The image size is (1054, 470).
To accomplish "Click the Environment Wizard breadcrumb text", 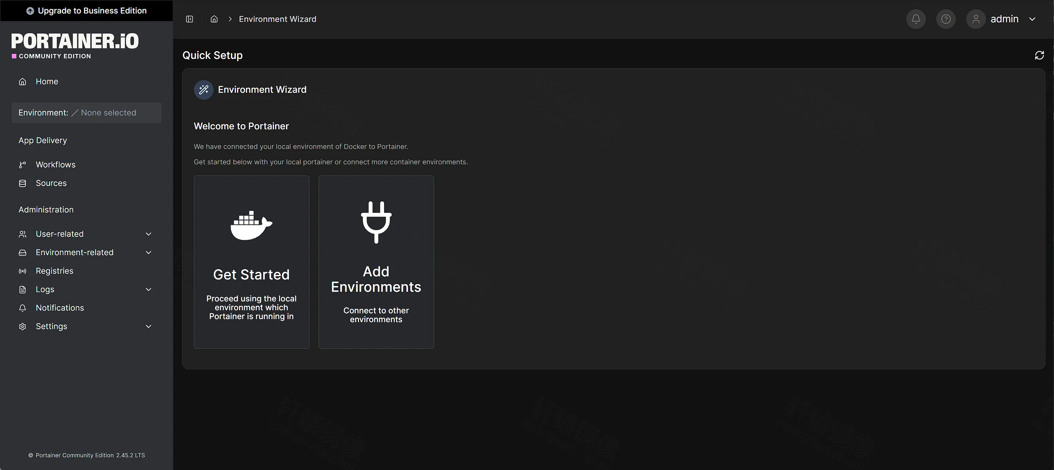I will [x=277, y=19].
